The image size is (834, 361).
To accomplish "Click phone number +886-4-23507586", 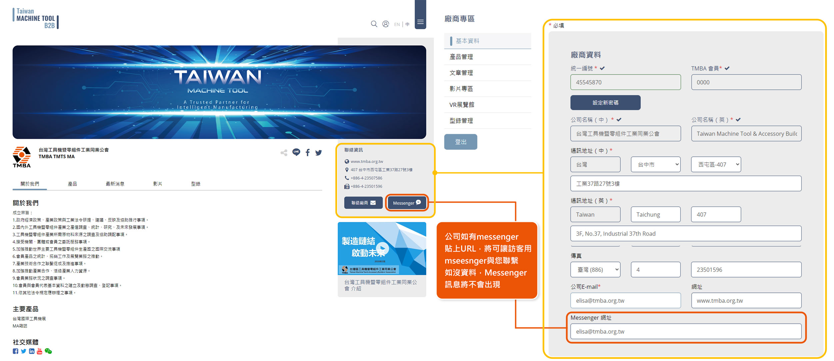I will click(x=366, y=178).
